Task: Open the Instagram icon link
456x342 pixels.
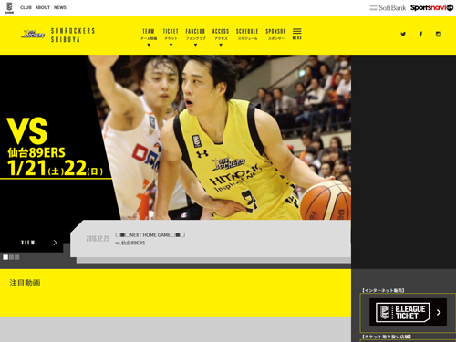Action: (439, 34)
